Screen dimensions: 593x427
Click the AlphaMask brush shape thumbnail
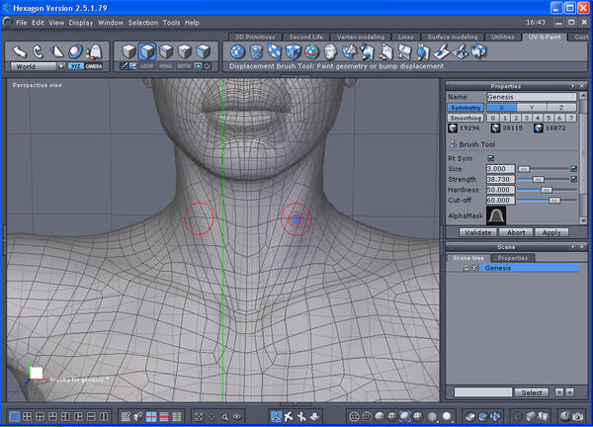[x=497, y=213]
